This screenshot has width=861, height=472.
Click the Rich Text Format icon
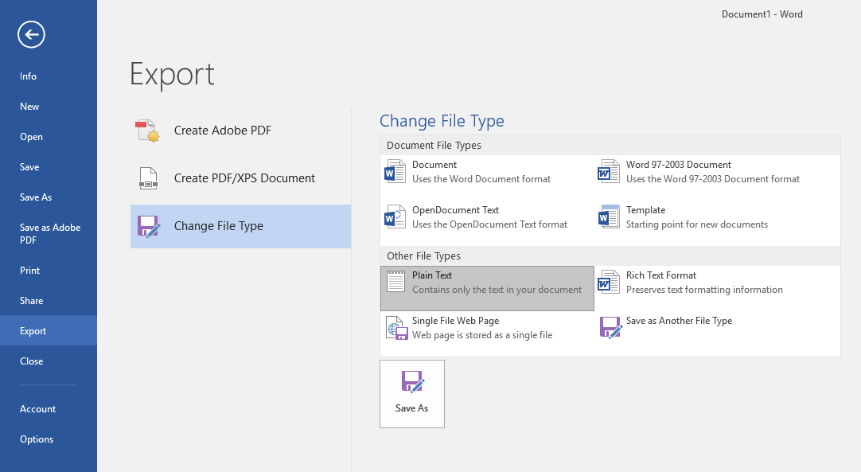(x=609, y=282)
